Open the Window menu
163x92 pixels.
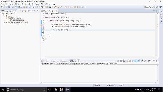48,4
